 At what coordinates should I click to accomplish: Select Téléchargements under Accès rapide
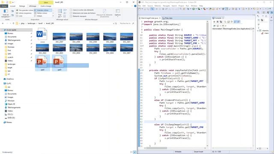point(14,40)
